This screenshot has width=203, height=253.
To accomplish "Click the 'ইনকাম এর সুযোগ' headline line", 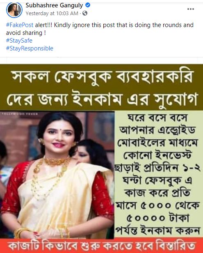I will [135, 98].
